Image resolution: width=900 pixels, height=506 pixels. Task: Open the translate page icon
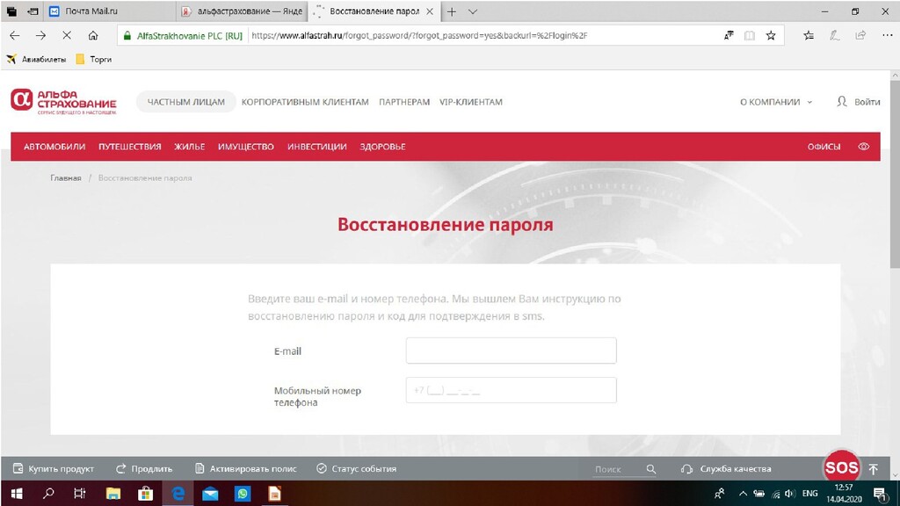[x=729, y=35]
